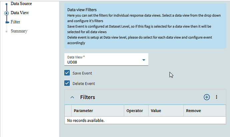Sort by the Parameter column header
230x137 pixels.
[x=83, y=111]
